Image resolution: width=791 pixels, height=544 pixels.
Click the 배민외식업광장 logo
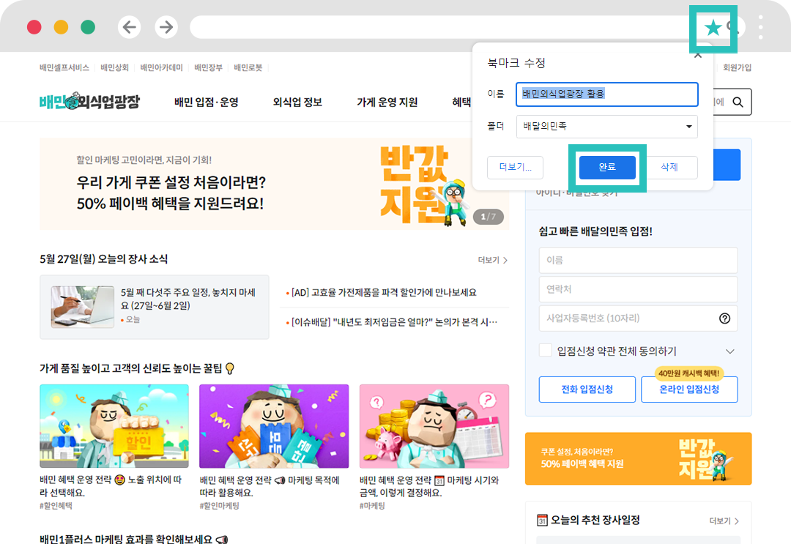pyautogui.click(x=89, y=101)
